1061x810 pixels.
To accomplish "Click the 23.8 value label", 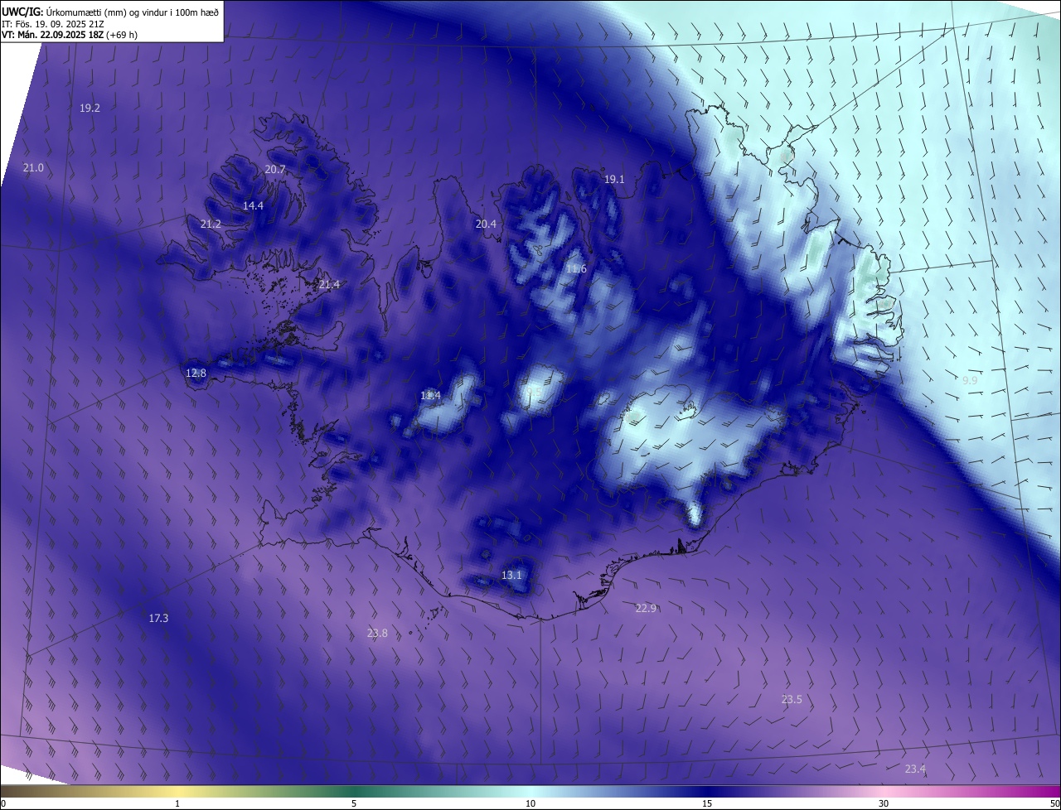I will click(x=377, y=634).
